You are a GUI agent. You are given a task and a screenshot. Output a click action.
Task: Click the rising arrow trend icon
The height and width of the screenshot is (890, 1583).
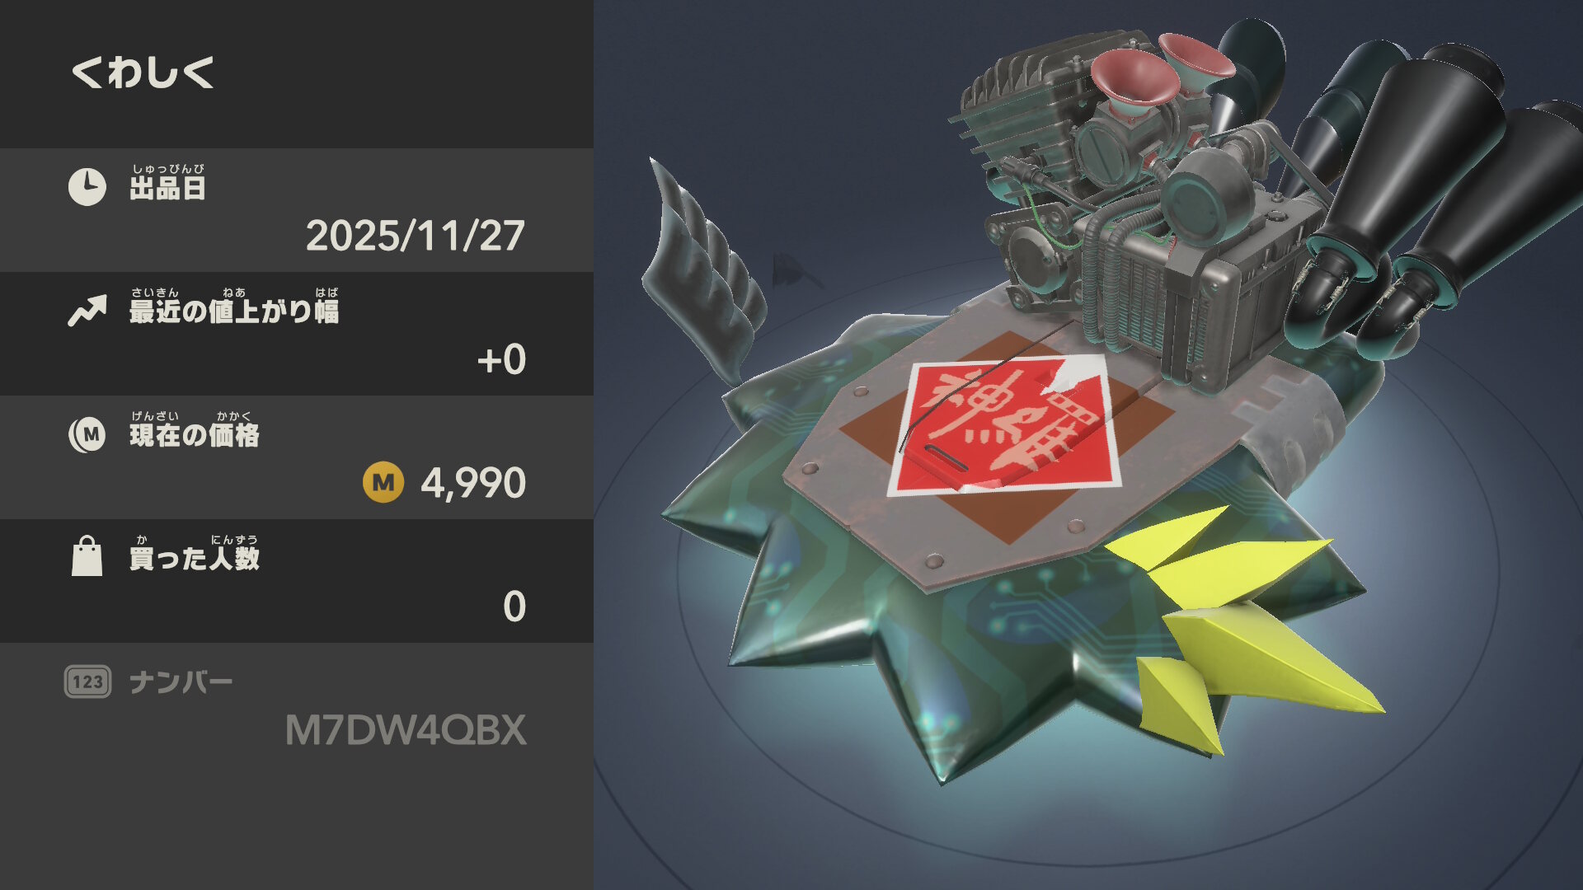pos(87,311)
